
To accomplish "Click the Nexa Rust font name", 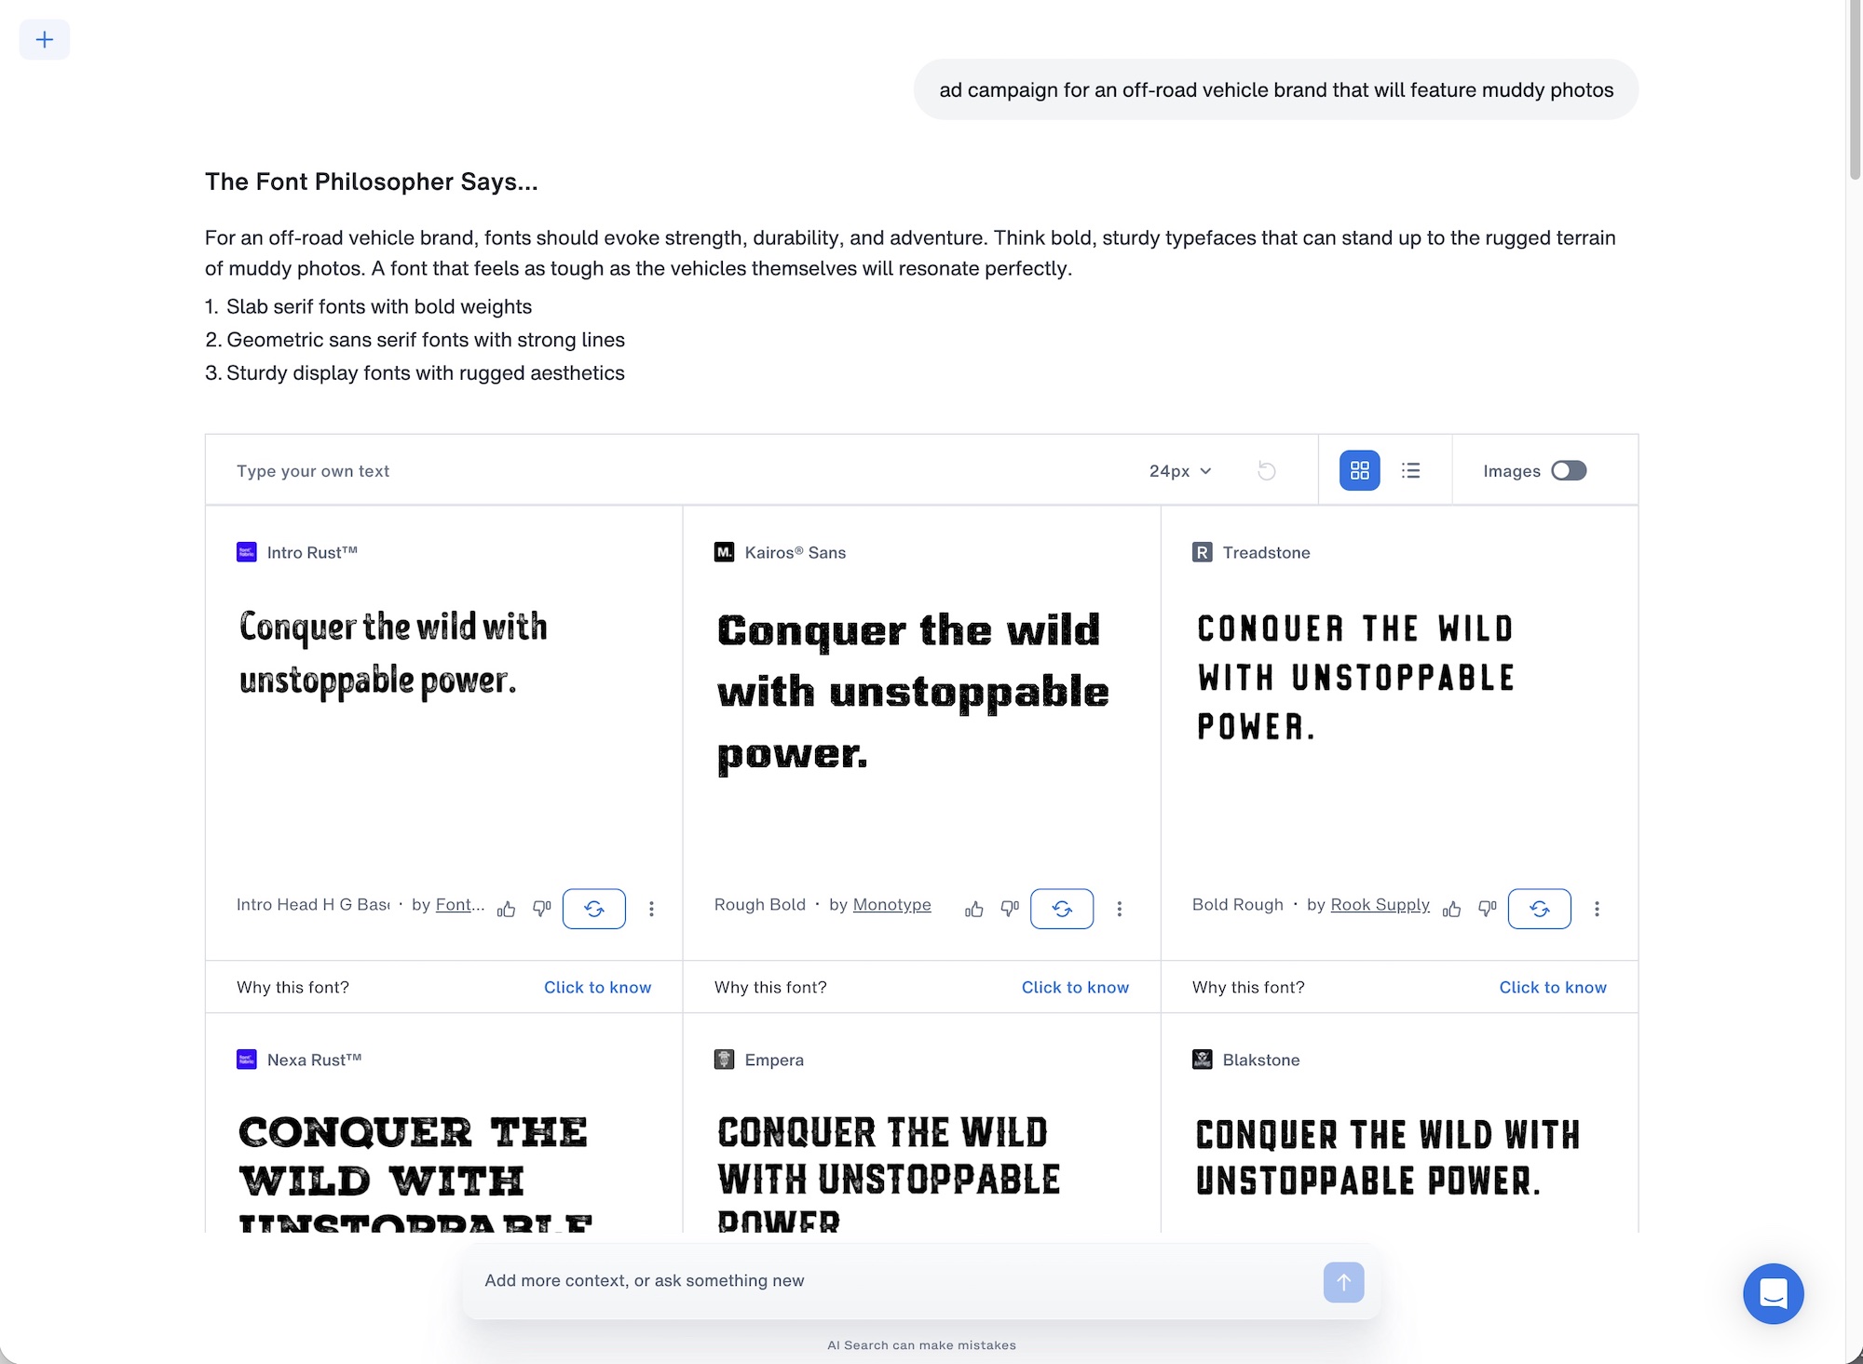I will click(314, 1060).
